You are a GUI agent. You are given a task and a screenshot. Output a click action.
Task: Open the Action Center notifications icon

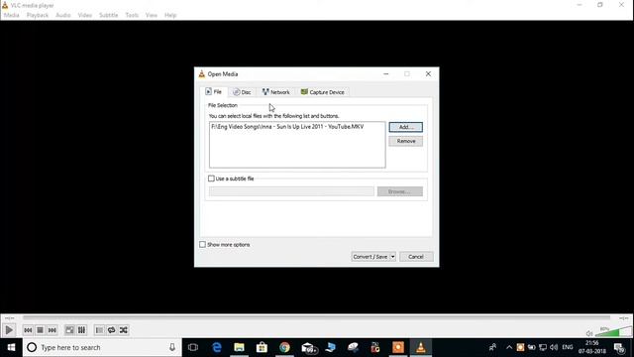coord(619,348)
